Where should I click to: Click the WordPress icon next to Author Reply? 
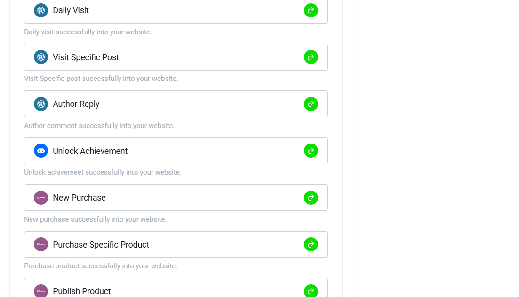41,104
